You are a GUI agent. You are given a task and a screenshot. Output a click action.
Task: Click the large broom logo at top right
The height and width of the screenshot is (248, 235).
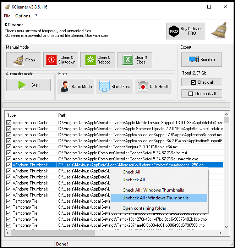[x=219, y=31]
